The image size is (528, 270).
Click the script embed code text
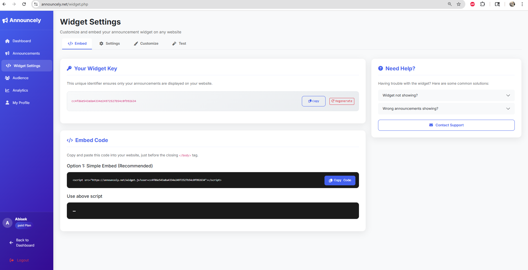(x=147, y=180)
